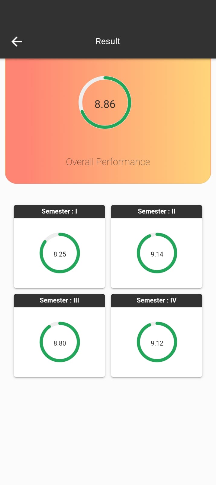Click the Result page title

(108, 41)
